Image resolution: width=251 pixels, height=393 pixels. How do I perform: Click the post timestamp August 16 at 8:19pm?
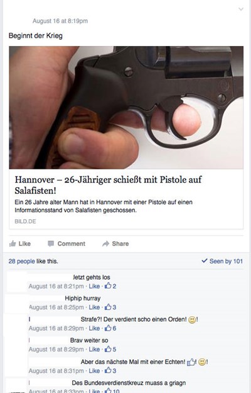(60, 21)
